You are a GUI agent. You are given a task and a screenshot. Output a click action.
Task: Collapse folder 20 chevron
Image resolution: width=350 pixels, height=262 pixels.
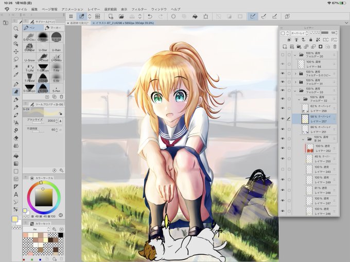point(295,55)
